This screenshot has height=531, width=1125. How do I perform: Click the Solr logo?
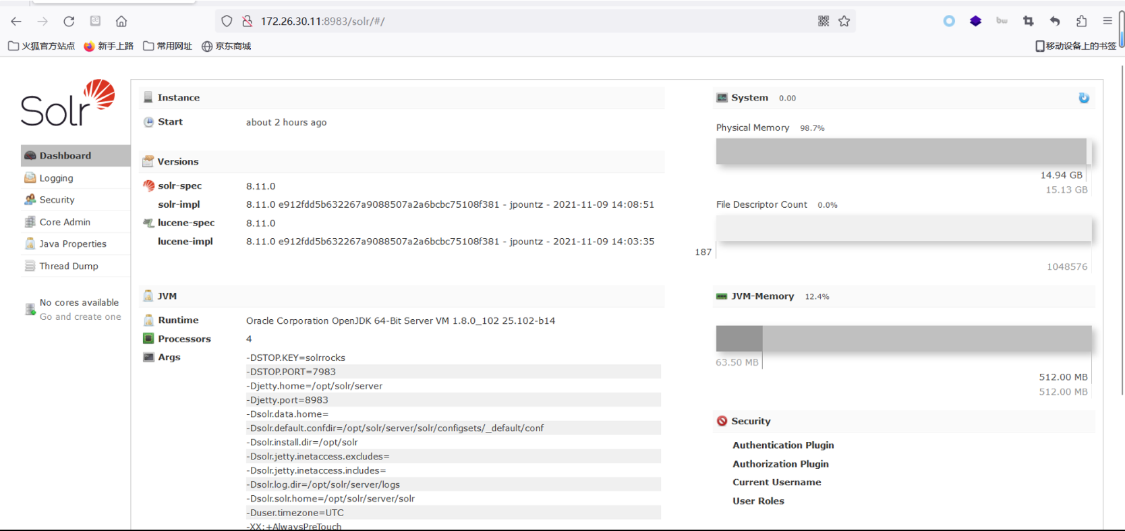(x=67, y=103)
